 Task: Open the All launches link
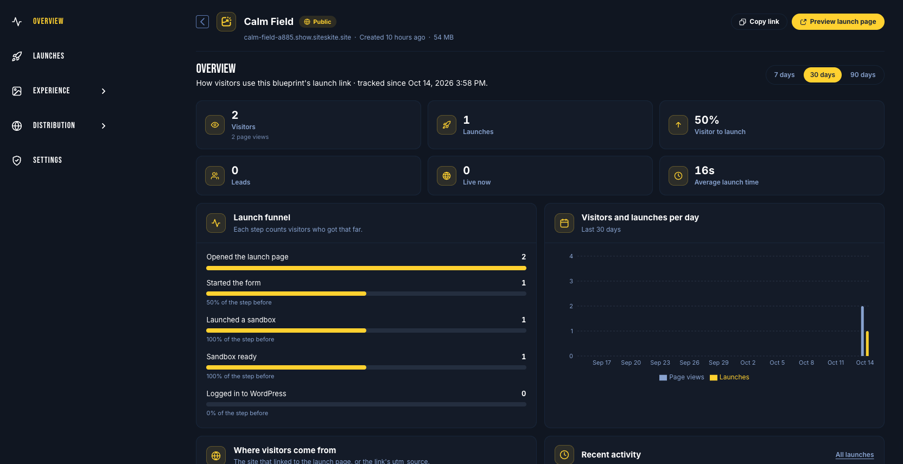coord(855,455)
